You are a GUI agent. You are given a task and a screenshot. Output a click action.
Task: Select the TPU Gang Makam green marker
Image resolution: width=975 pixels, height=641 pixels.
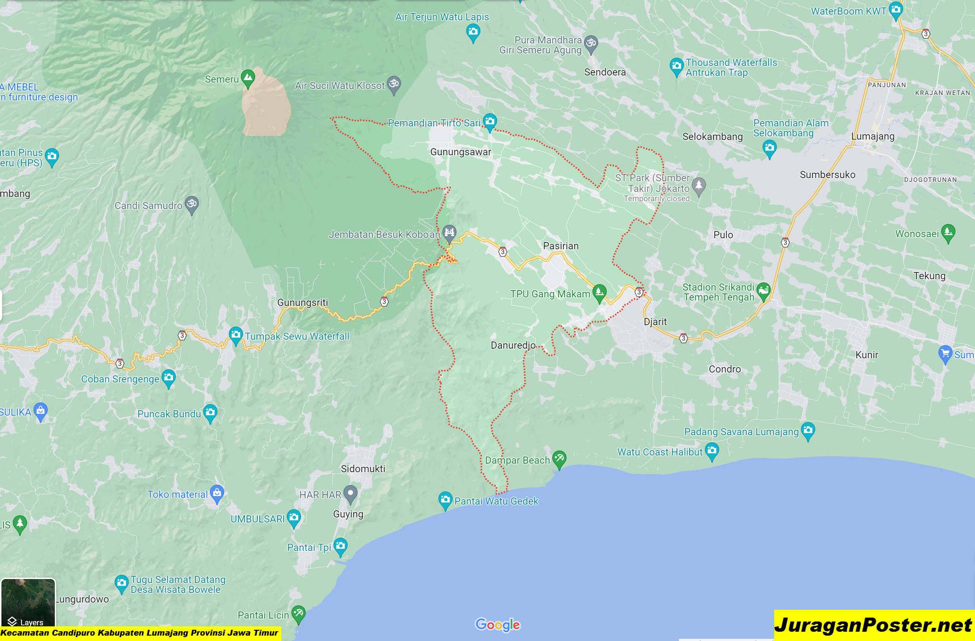coord(600,293)
